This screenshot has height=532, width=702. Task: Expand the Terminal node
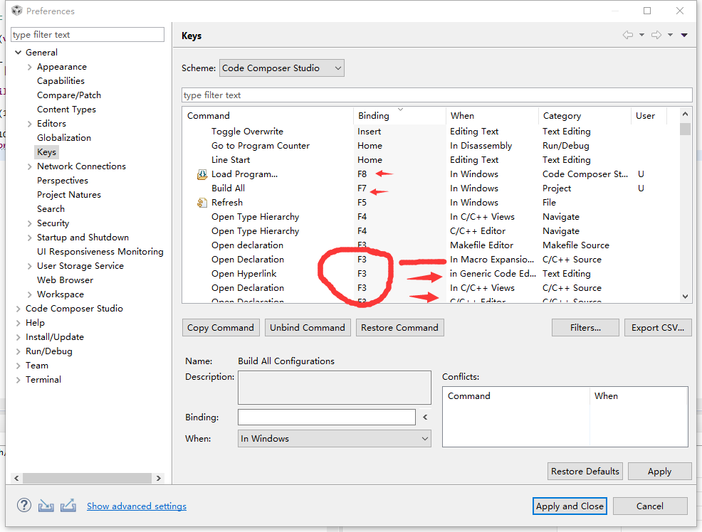19,380
